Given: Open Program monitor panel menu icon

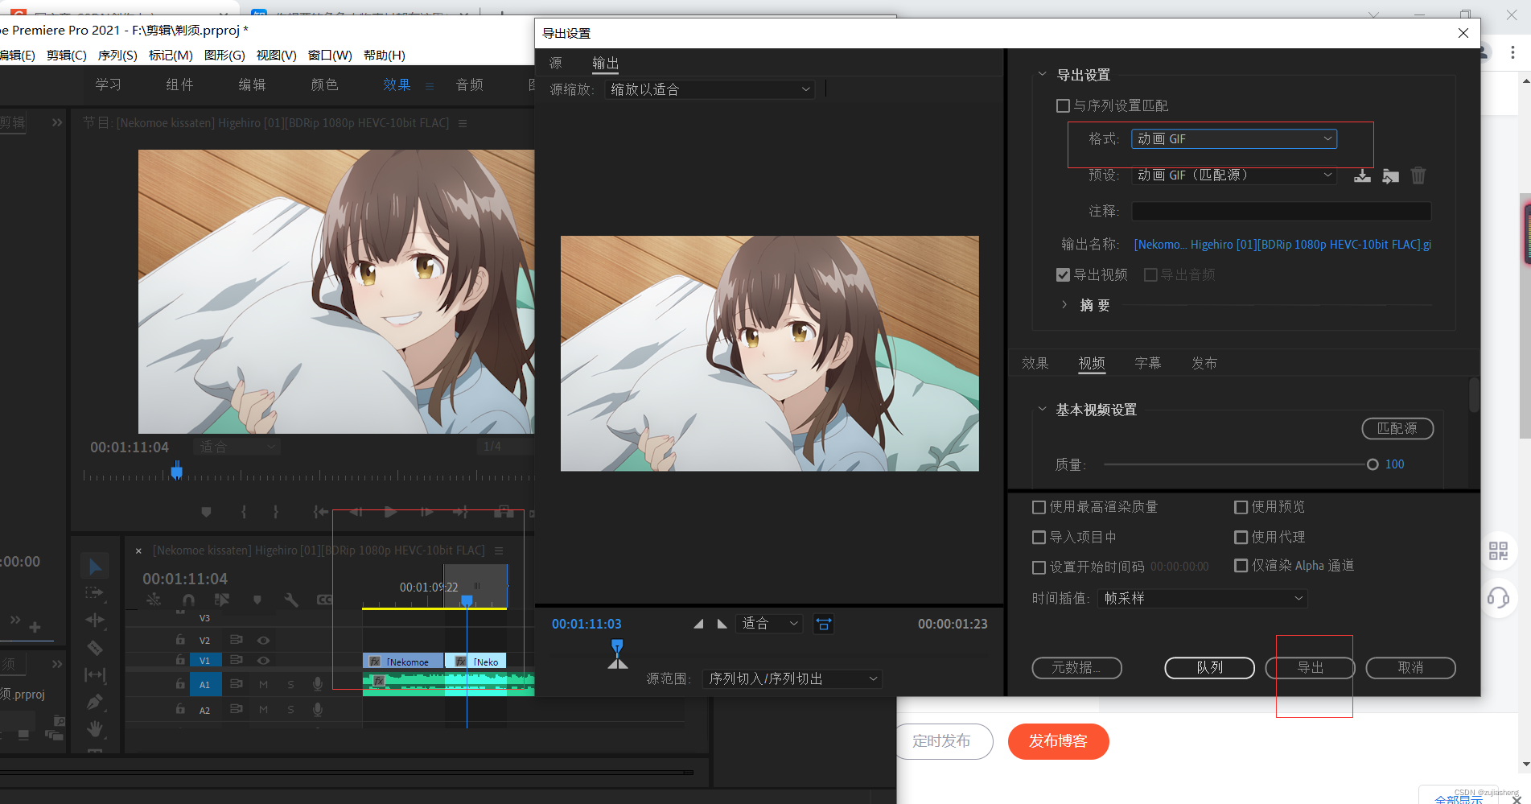Looking at the screenshot, I should pos(463,123).
